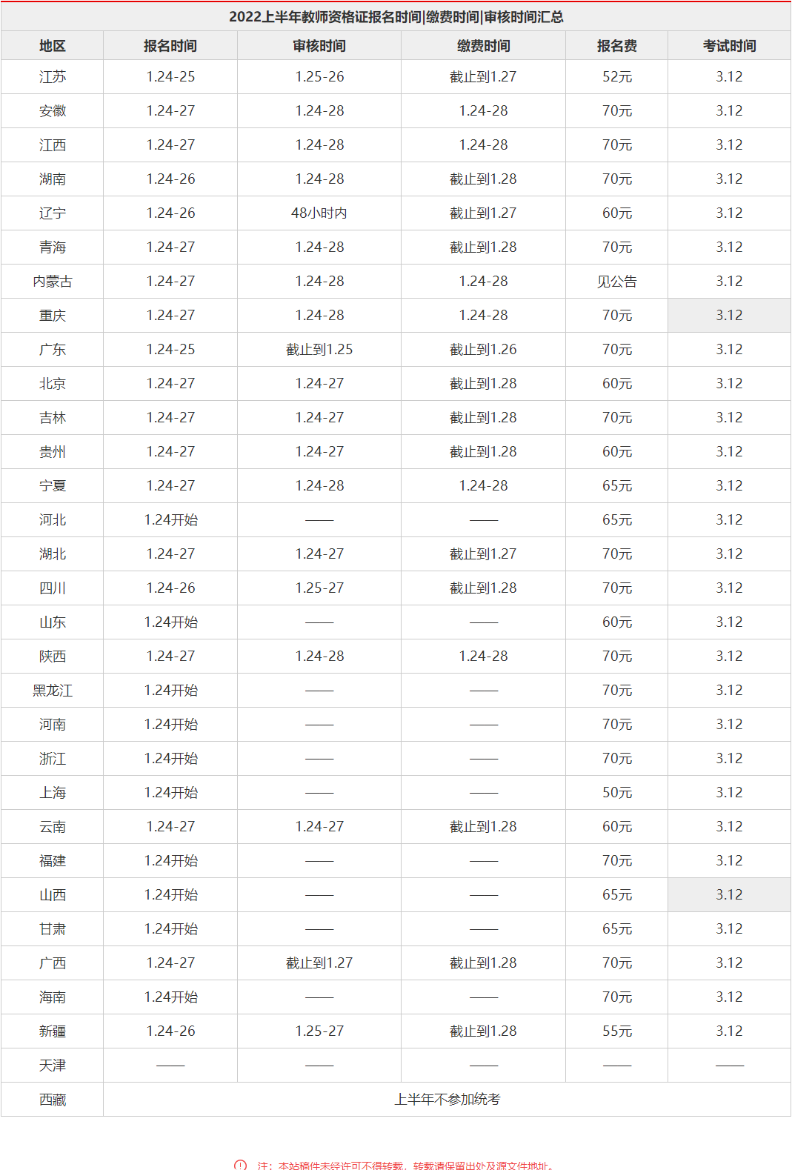Click the 重庆 region cell
792x1170 pixels.
53,316
